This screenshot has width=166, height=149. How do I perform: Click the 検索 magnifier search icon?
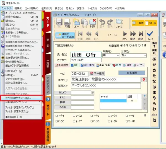(x=154, y=51)
